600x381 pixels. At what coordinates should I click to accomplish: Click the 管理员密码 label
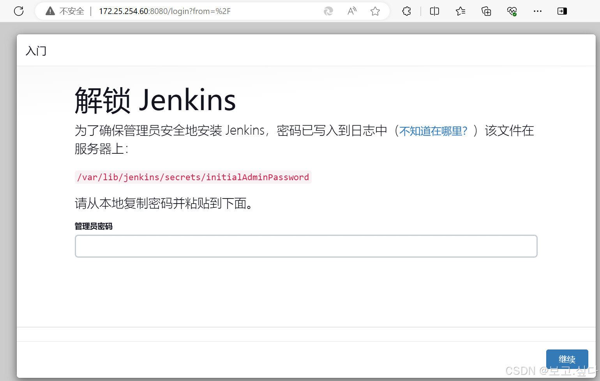point(94,226)
